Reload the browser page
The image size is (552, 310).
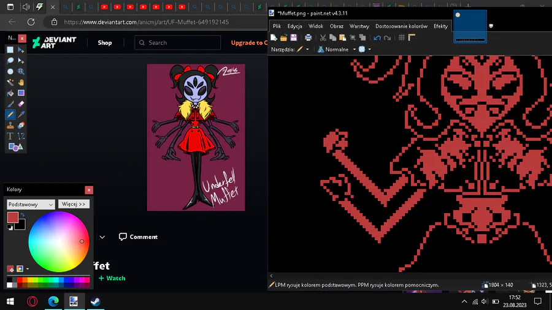click(x=31, y=22)
